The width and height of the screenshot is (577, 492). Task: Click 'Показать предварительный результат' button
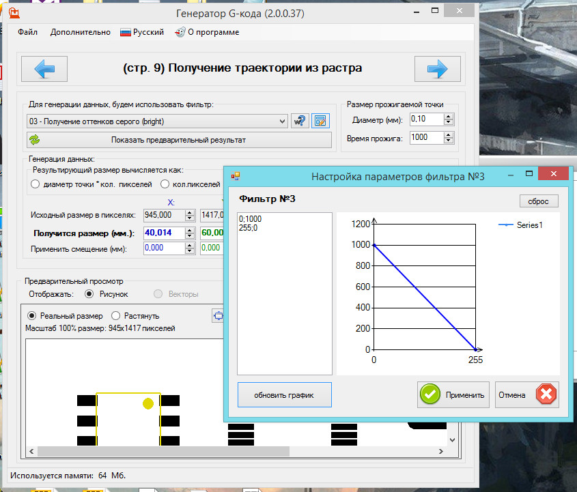click(x=179, y=140)
